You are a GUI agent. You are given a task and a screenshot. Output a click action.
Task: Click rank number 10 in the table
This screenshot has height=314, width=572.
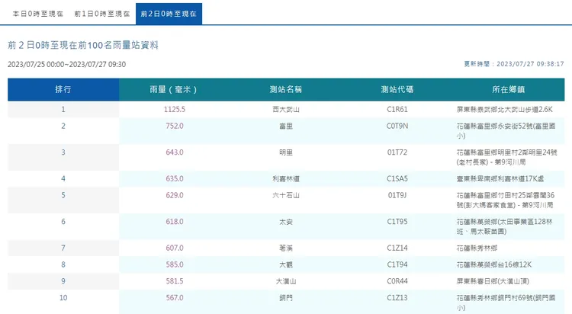63,297
